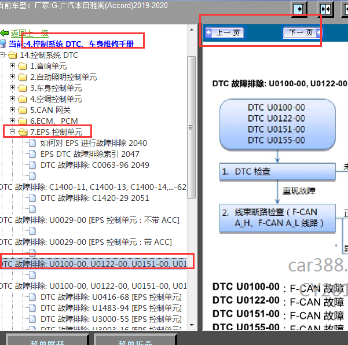Click document icon of C0063-96 2049
348x345 pixels.
pyautogui.click(x=32, y=165)
